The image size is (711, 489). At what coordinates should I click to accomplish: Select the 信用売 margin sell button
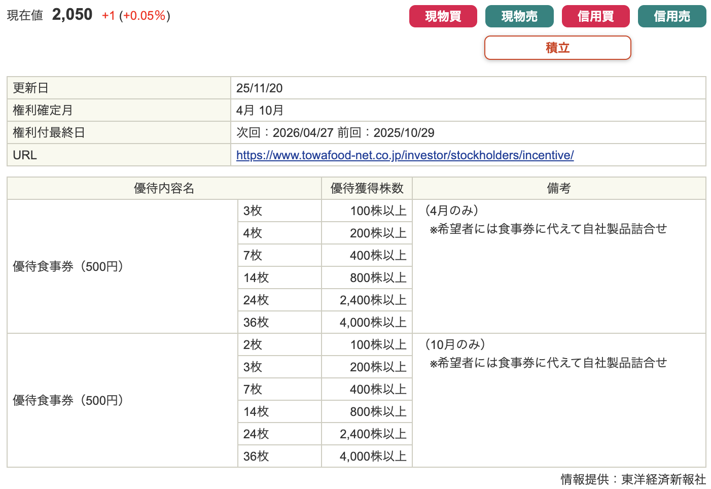tap(671, 16)
